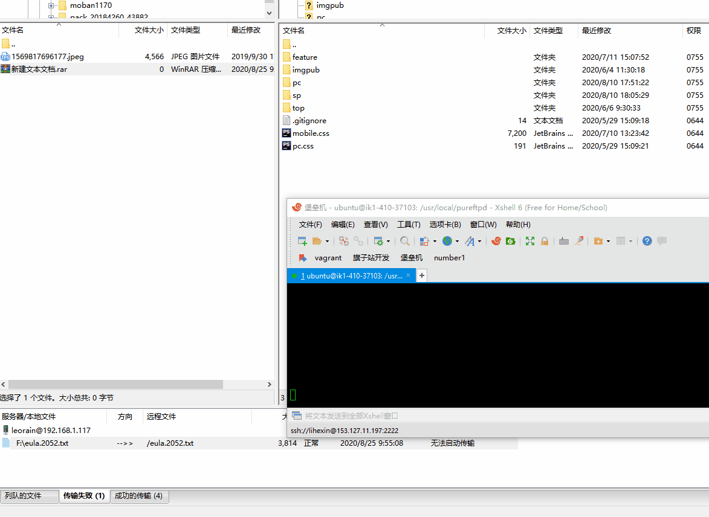
Task: Open session Properties icon with gear
Action: (x=378, y=242)
